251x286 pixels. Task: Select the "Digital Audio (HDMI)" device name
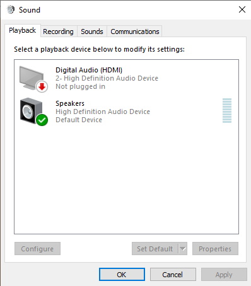coord(89,70)
